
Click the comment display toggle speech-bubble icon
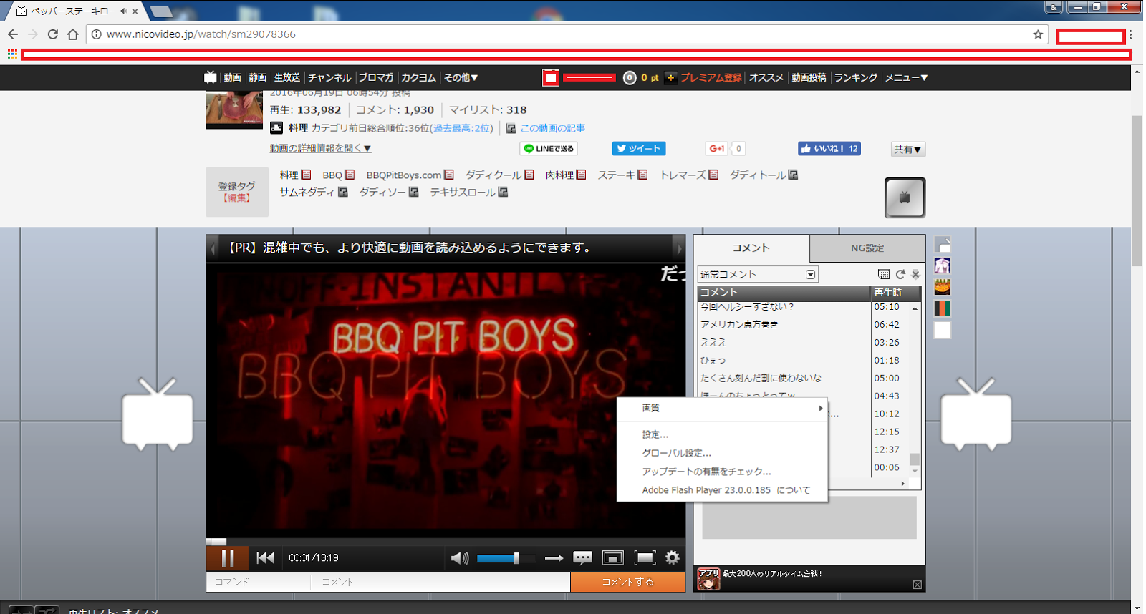pos(582,557)
